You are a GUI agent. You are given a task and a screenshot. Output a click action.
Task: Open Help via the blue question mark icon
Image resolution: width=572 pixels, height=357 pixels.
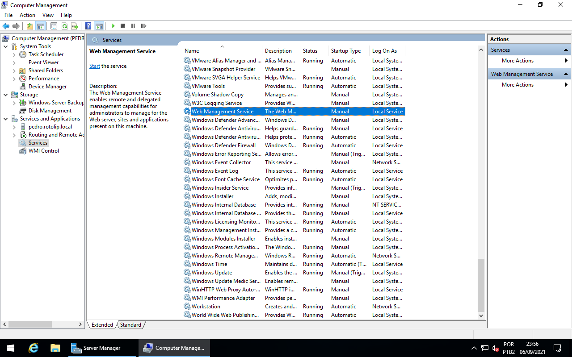tap(88, 26)
